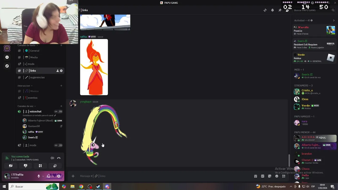Image resolution: width=338 pixels, height=190 pixels.
Task: Open the General text channel
Action: (x=40, y=51)
